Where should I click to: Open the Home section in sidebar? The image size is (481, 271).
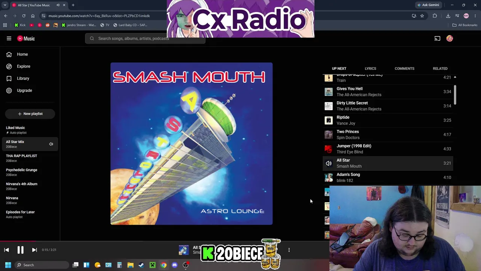[x=30, y=54]
